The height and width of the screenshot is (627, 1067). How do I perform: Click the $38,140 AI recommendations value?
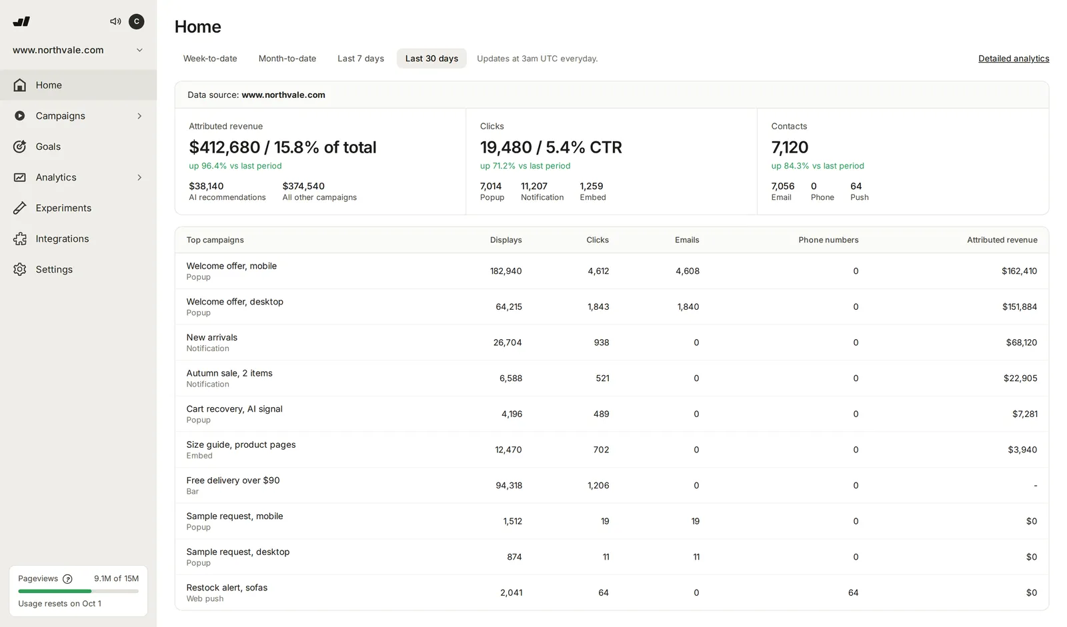click(206, 186)
